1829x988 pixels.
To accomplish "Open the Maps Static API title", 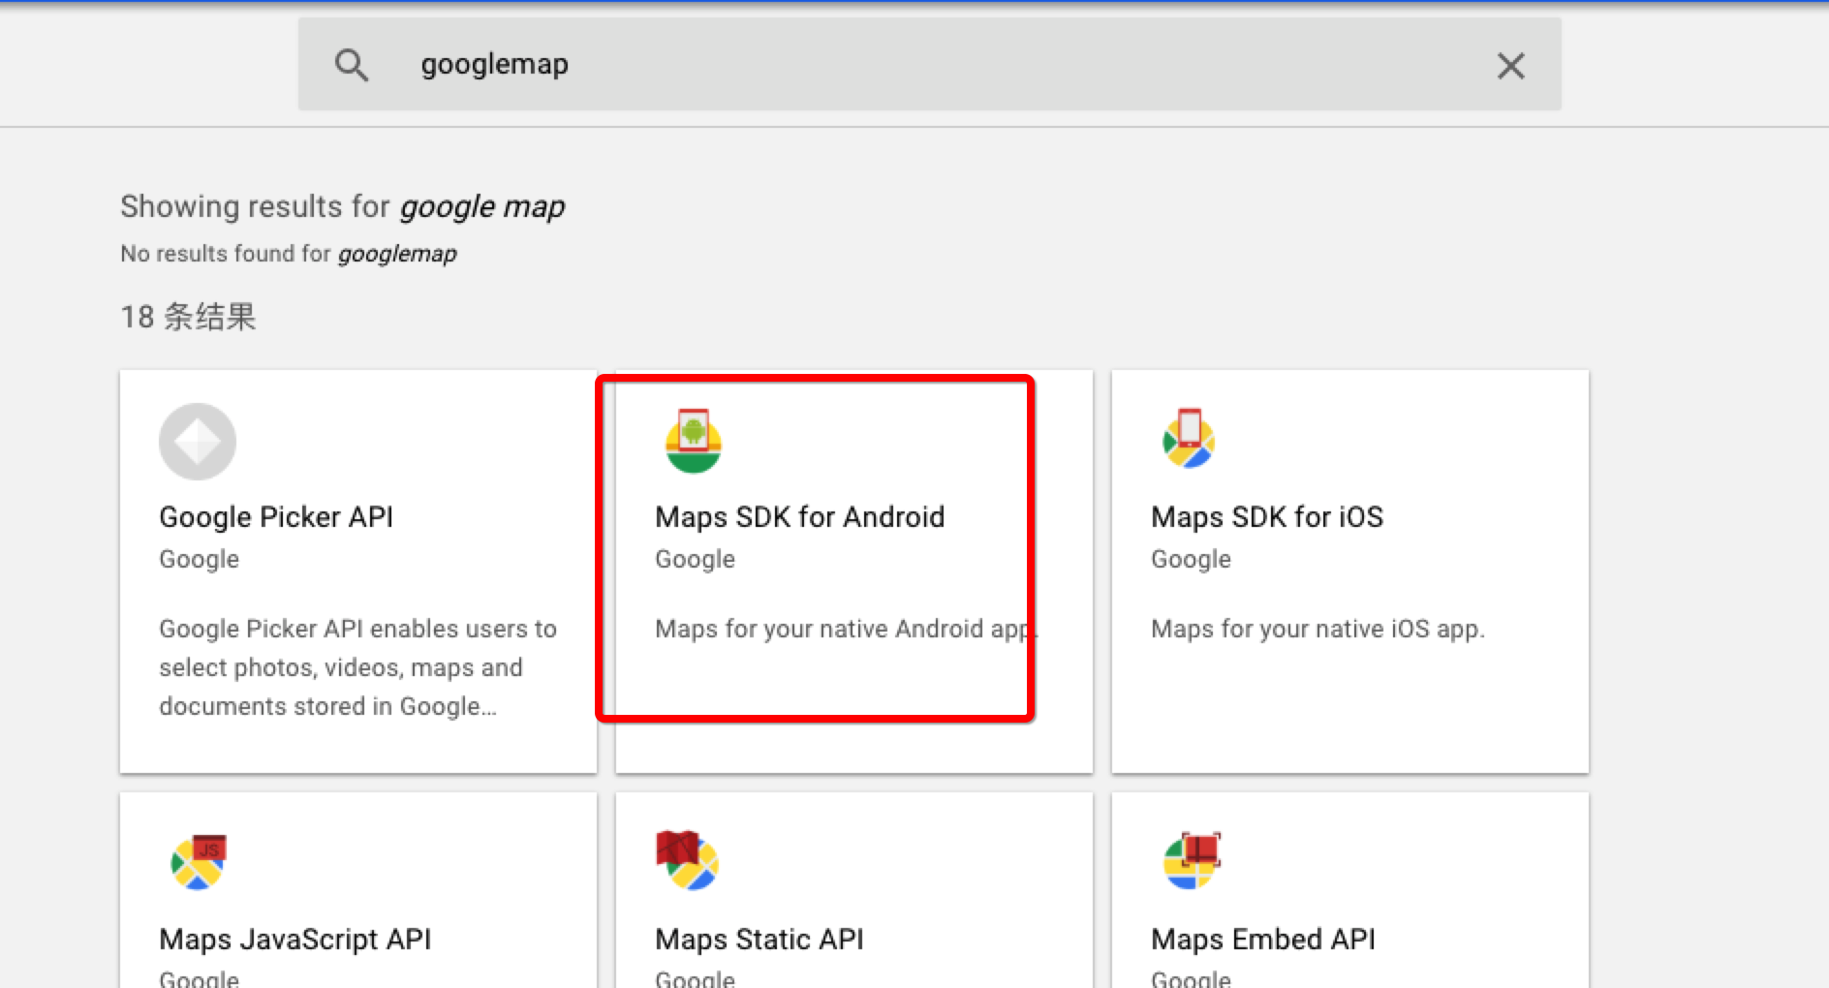I will point(759,940).
